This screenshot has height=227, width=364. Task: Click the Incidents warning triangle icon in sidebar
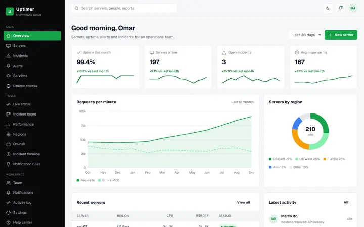(x=9, y=56)
